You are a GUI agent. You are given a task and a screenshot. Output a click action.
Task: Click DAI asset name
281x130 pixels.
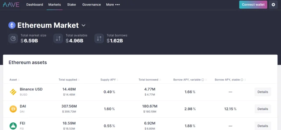click(23, 106)
